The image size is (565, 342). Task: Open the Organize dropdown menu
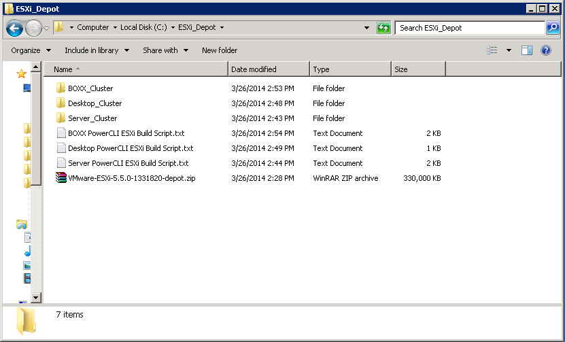[31, 50]
